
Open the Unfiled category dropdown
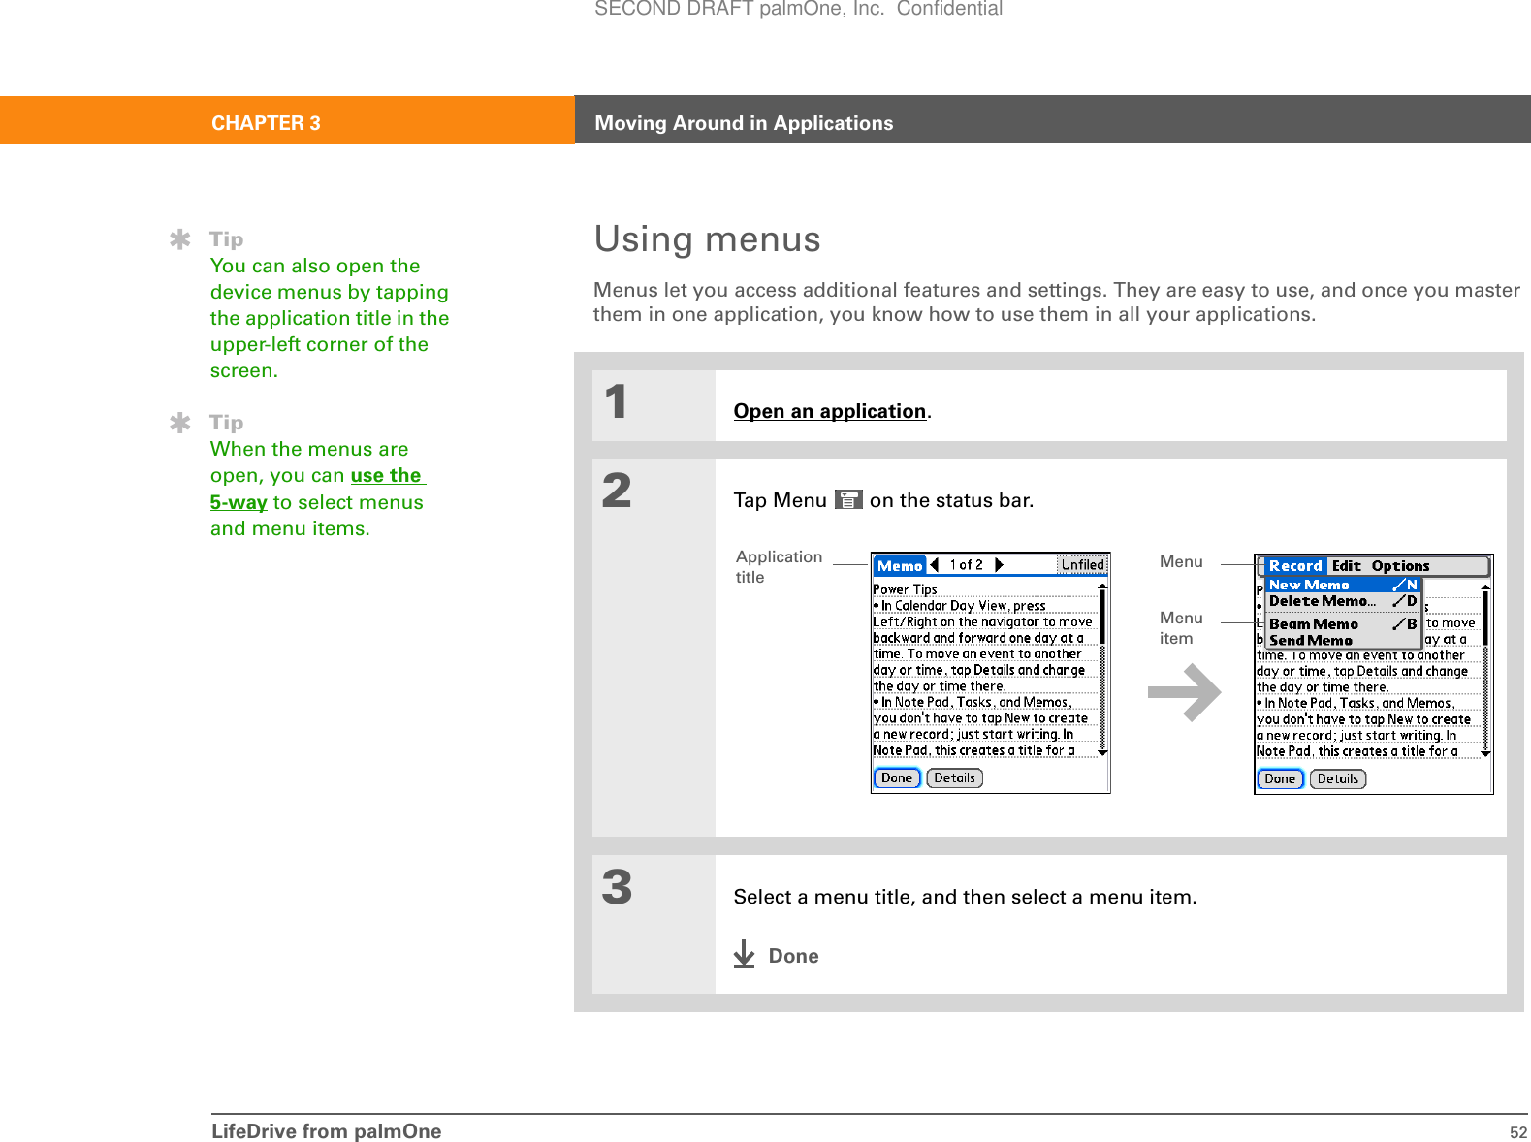coord(1082,565)
